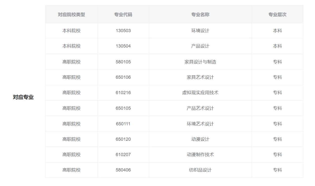Select the 对应专业 label on the left
The image size is (315, 186).
pos(23,97)
